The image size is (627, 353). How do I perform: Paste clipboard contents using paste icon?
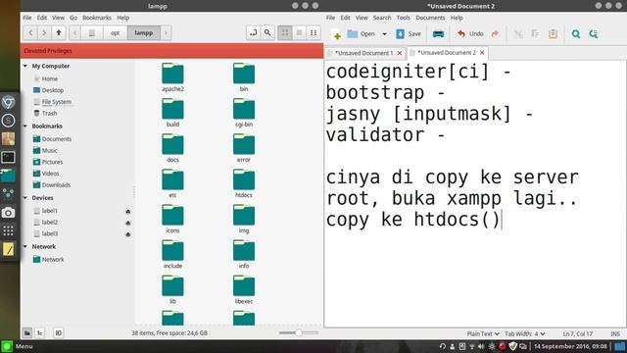click(553, 34)
